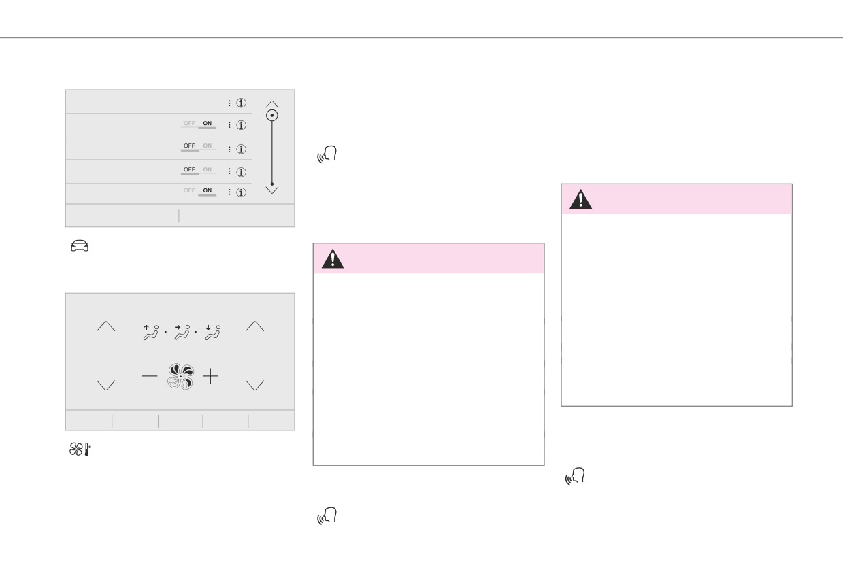Raise left temperature with the left up chevron
Viewport: 843px width, 561px height.
pyautogui.click(x=106, y=326)
